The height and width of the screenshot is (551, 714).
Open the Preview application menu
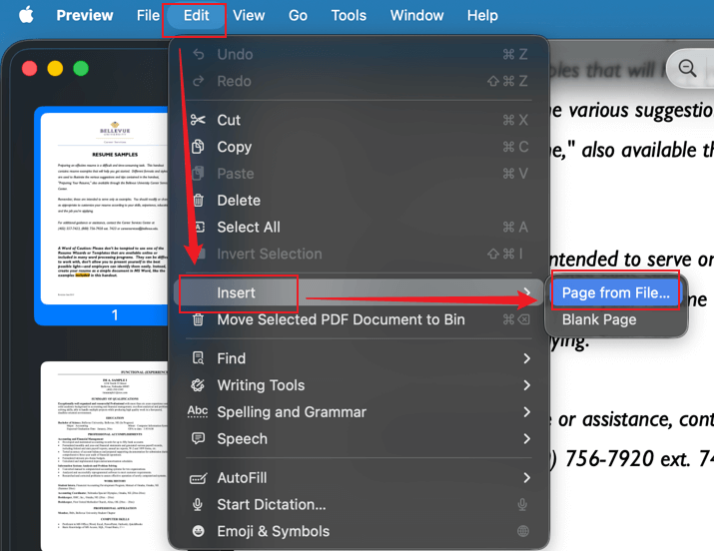click(85, 15)
